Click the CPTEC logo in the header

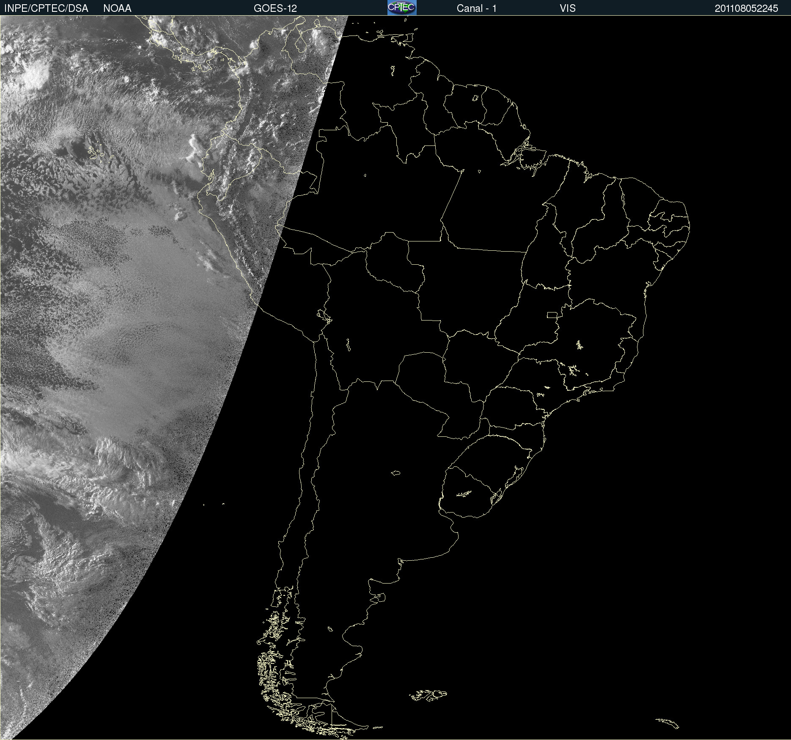[402, 8]
